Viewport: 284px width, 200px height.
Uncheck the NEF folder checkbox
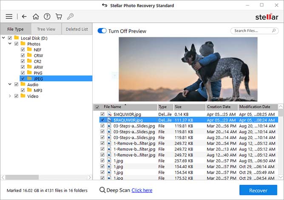pos(23,50)
